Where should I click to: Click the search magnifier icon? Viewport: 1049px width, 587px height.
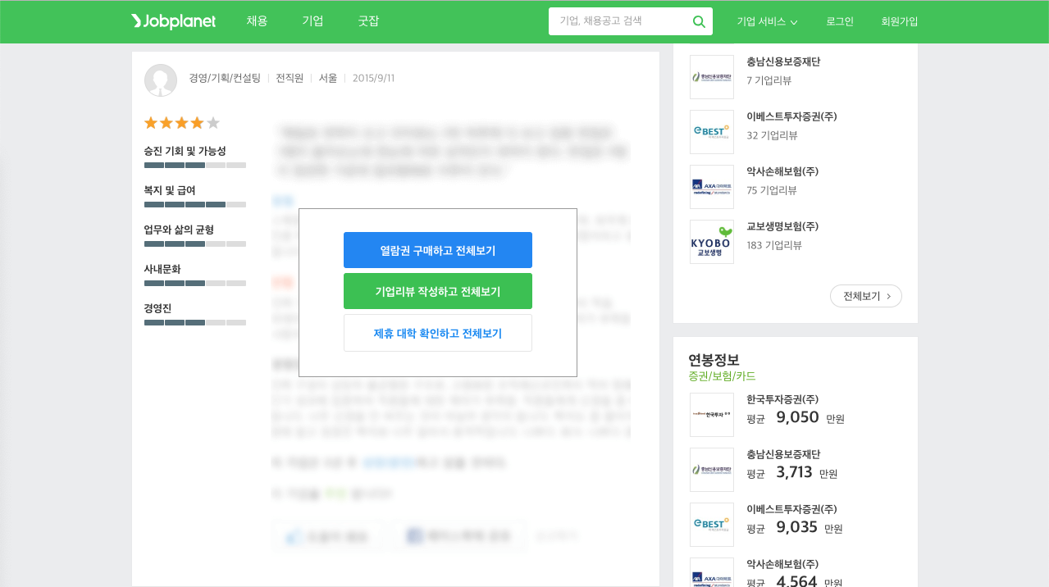(x=699, y=21)
